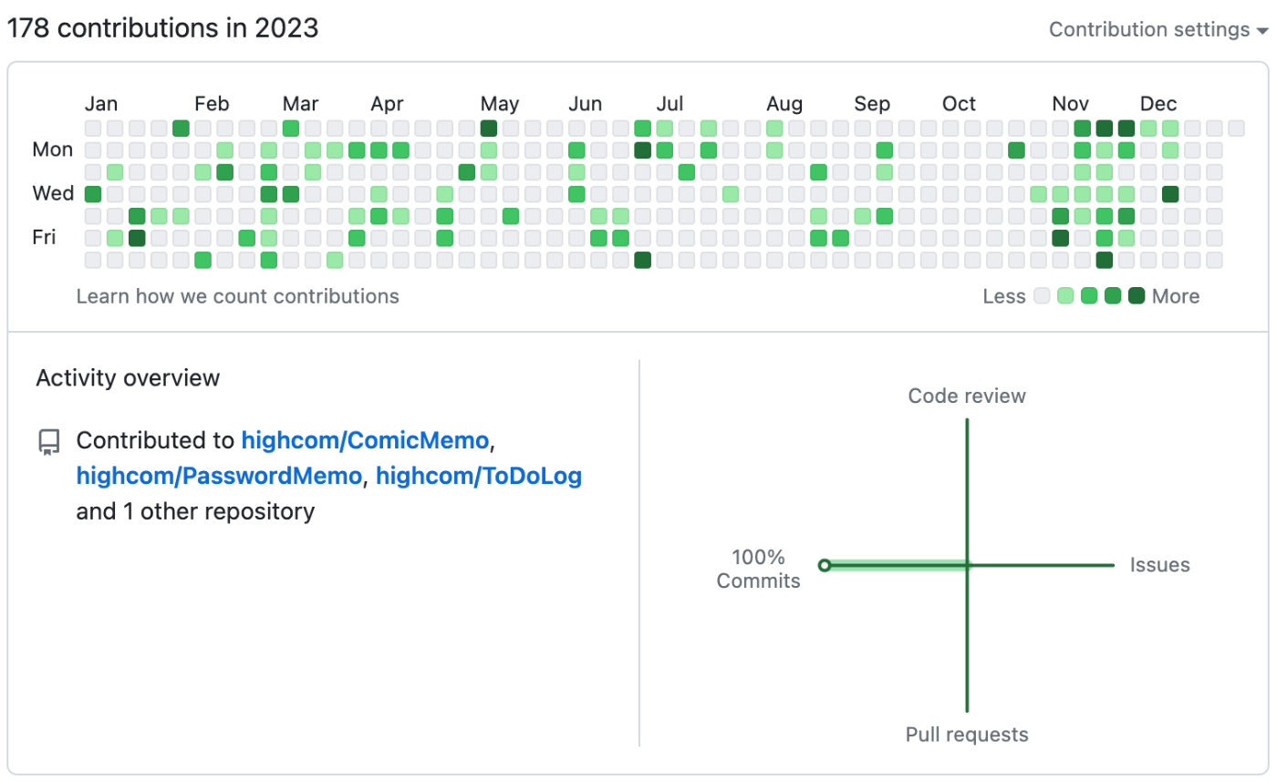Click the "Issues" axis label

[x=1159, y=565]
